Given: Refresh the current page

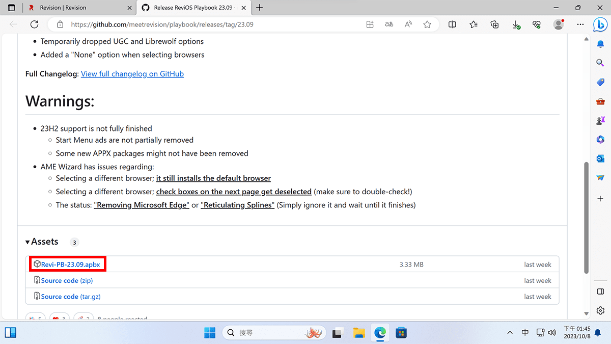Looking at the screenshot, I should 34,24.
